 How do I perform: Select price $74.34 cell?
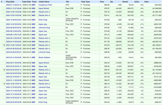click(107, 38)
